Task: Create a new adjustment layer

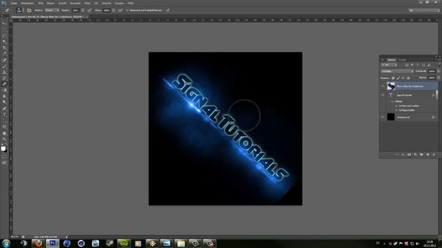Action: click(x=415, y=154)
